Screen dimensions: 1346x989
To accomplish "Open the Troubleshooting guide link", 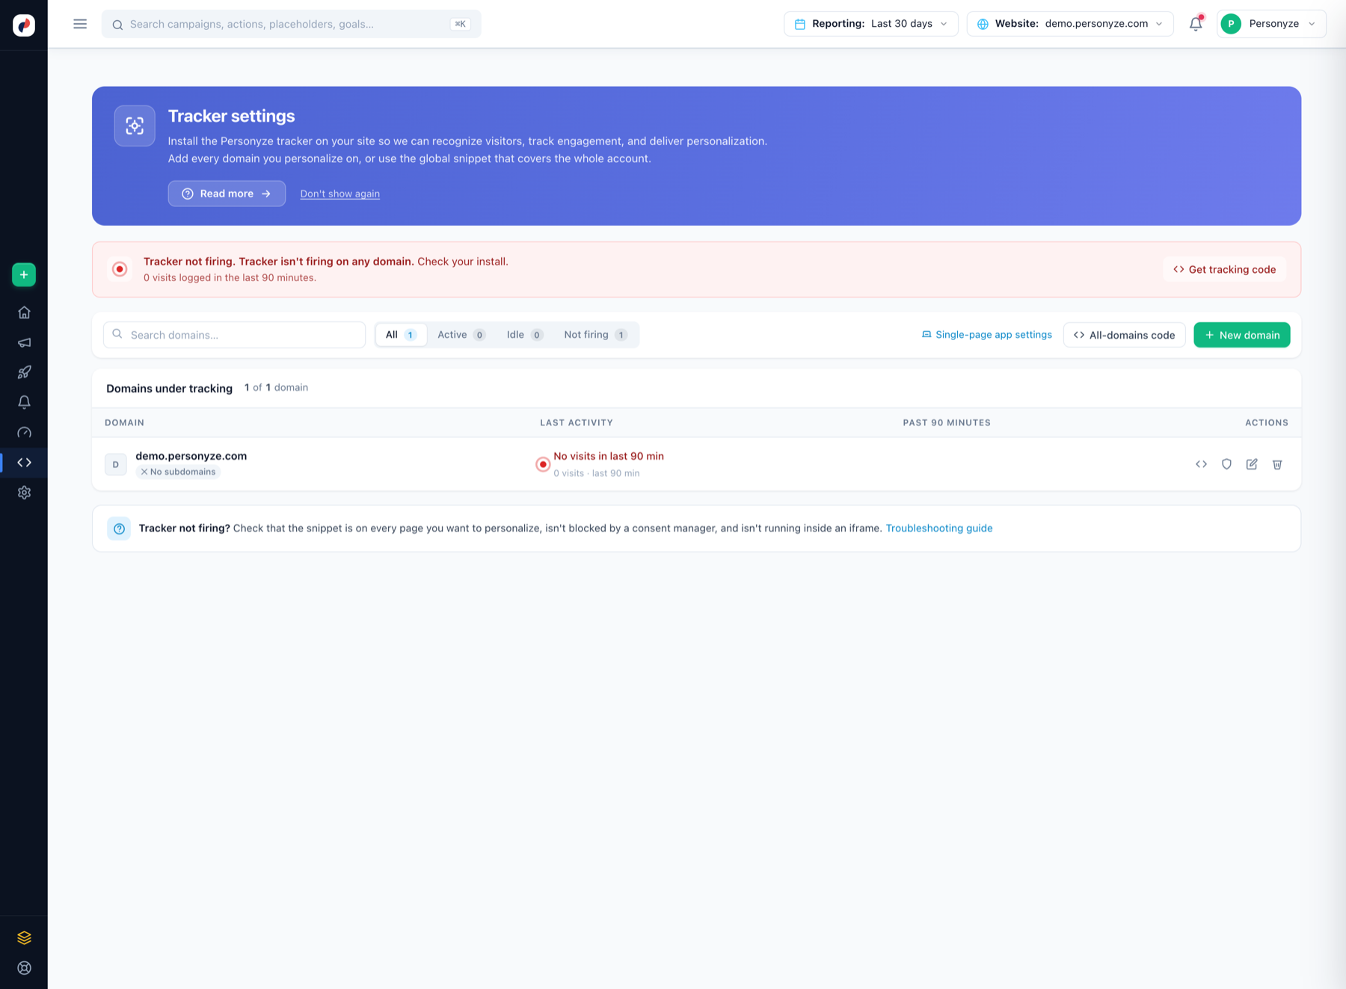I will point(939,529).
